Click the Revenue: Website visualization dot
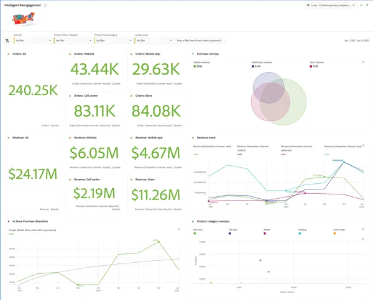 point(70,138)
